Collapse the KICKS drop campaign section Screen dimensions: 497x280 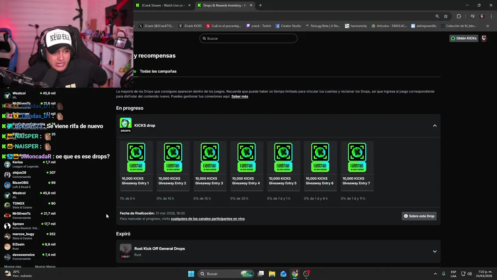point(434,126)
